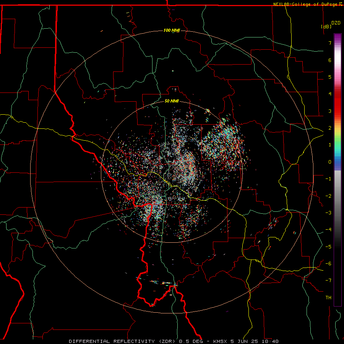Click the -4 value on color scale

click(x=328, y=230)
